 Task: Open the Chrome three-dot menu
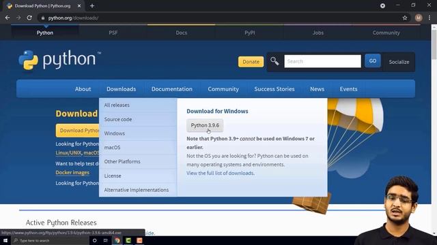[x=429, y=18]
